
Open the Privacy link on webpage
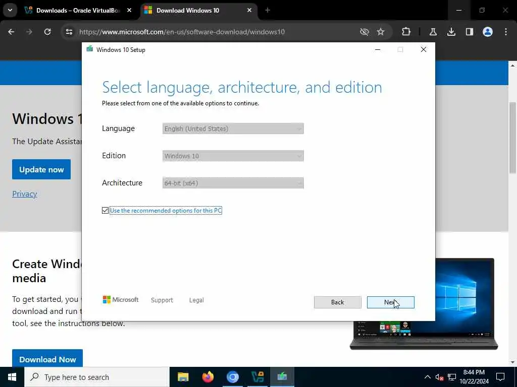pyautogui.click(x=24, y=194)
